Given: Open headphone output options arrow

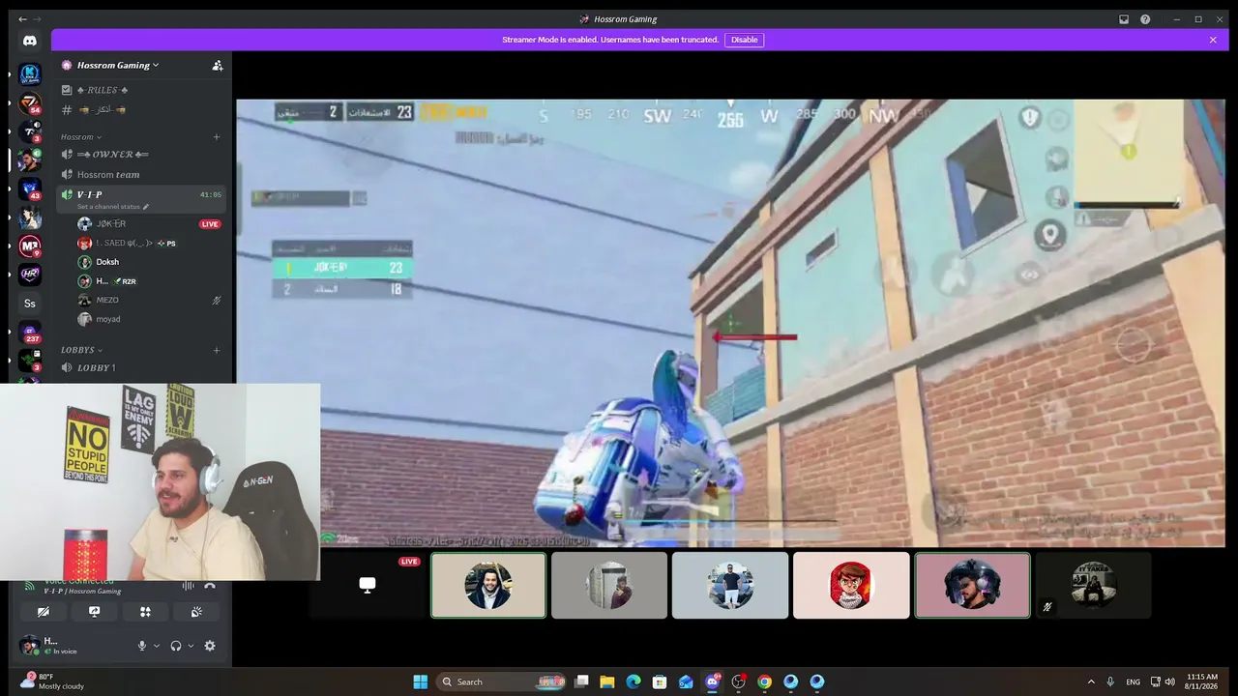Looking at the screenshot, I should (191, 646).
